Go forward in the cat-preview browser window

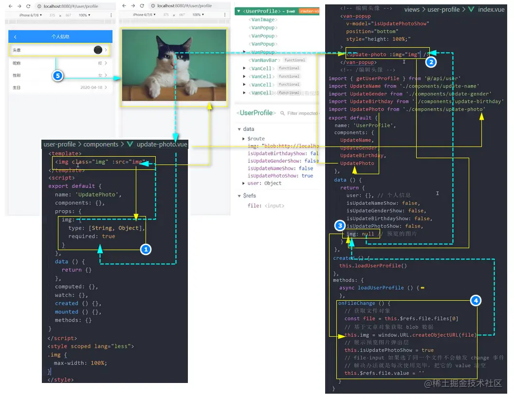133,6
